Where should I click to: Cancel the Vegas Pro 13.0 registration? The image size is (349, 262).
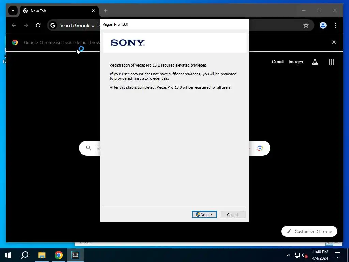pos(233,214)
